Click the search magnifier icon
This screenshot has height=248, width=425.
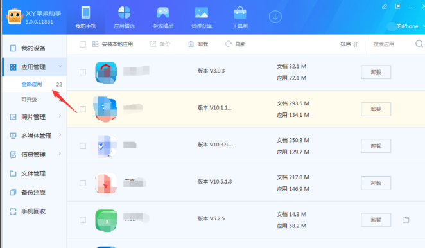point(419,44)
